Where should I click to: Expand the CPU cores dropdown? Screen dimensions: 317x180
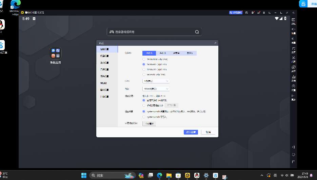click(x=156, y=81)
